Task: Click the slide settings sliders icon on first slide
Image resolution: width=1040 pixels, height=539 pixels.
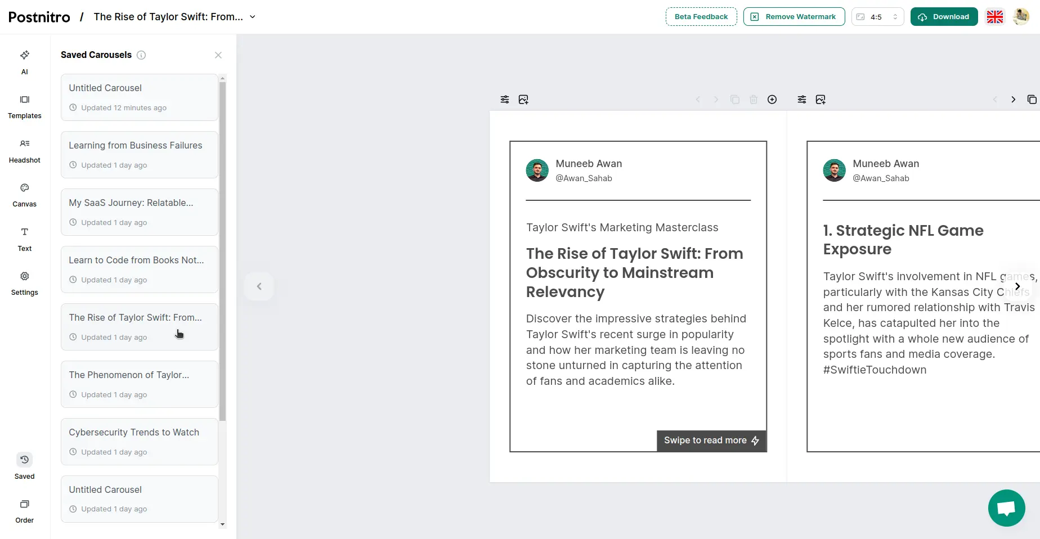Action: [x=505, y=100]
